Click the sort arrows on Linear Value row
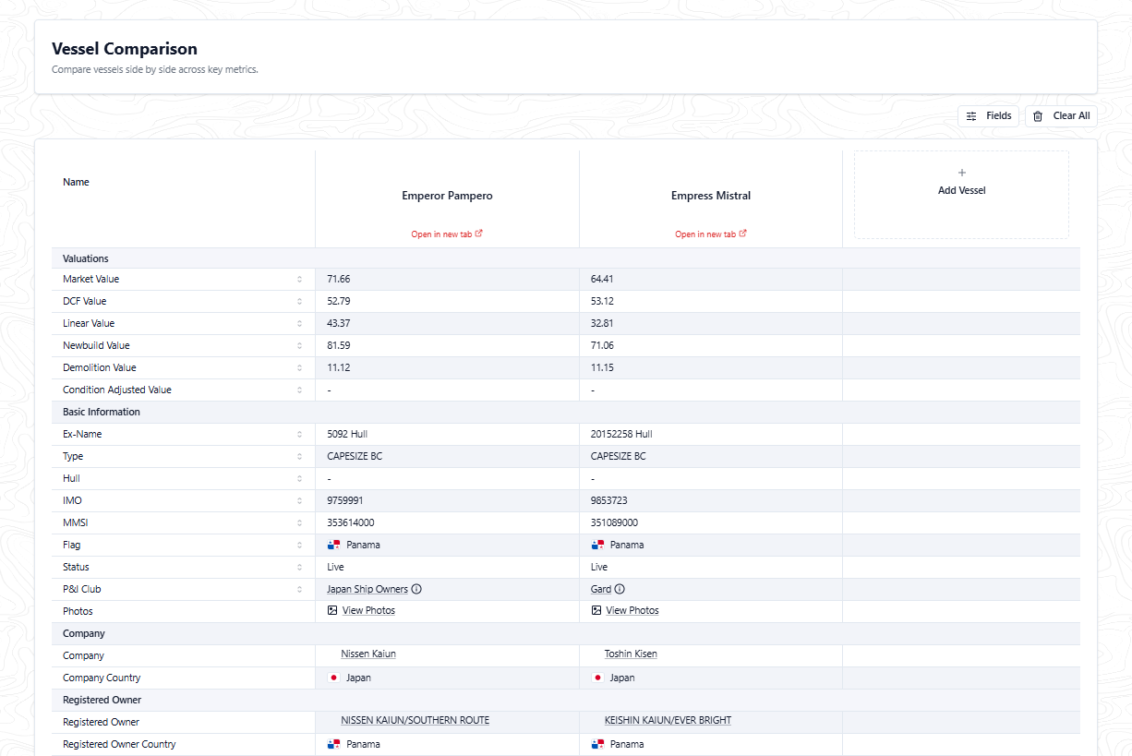 [299, 323]
